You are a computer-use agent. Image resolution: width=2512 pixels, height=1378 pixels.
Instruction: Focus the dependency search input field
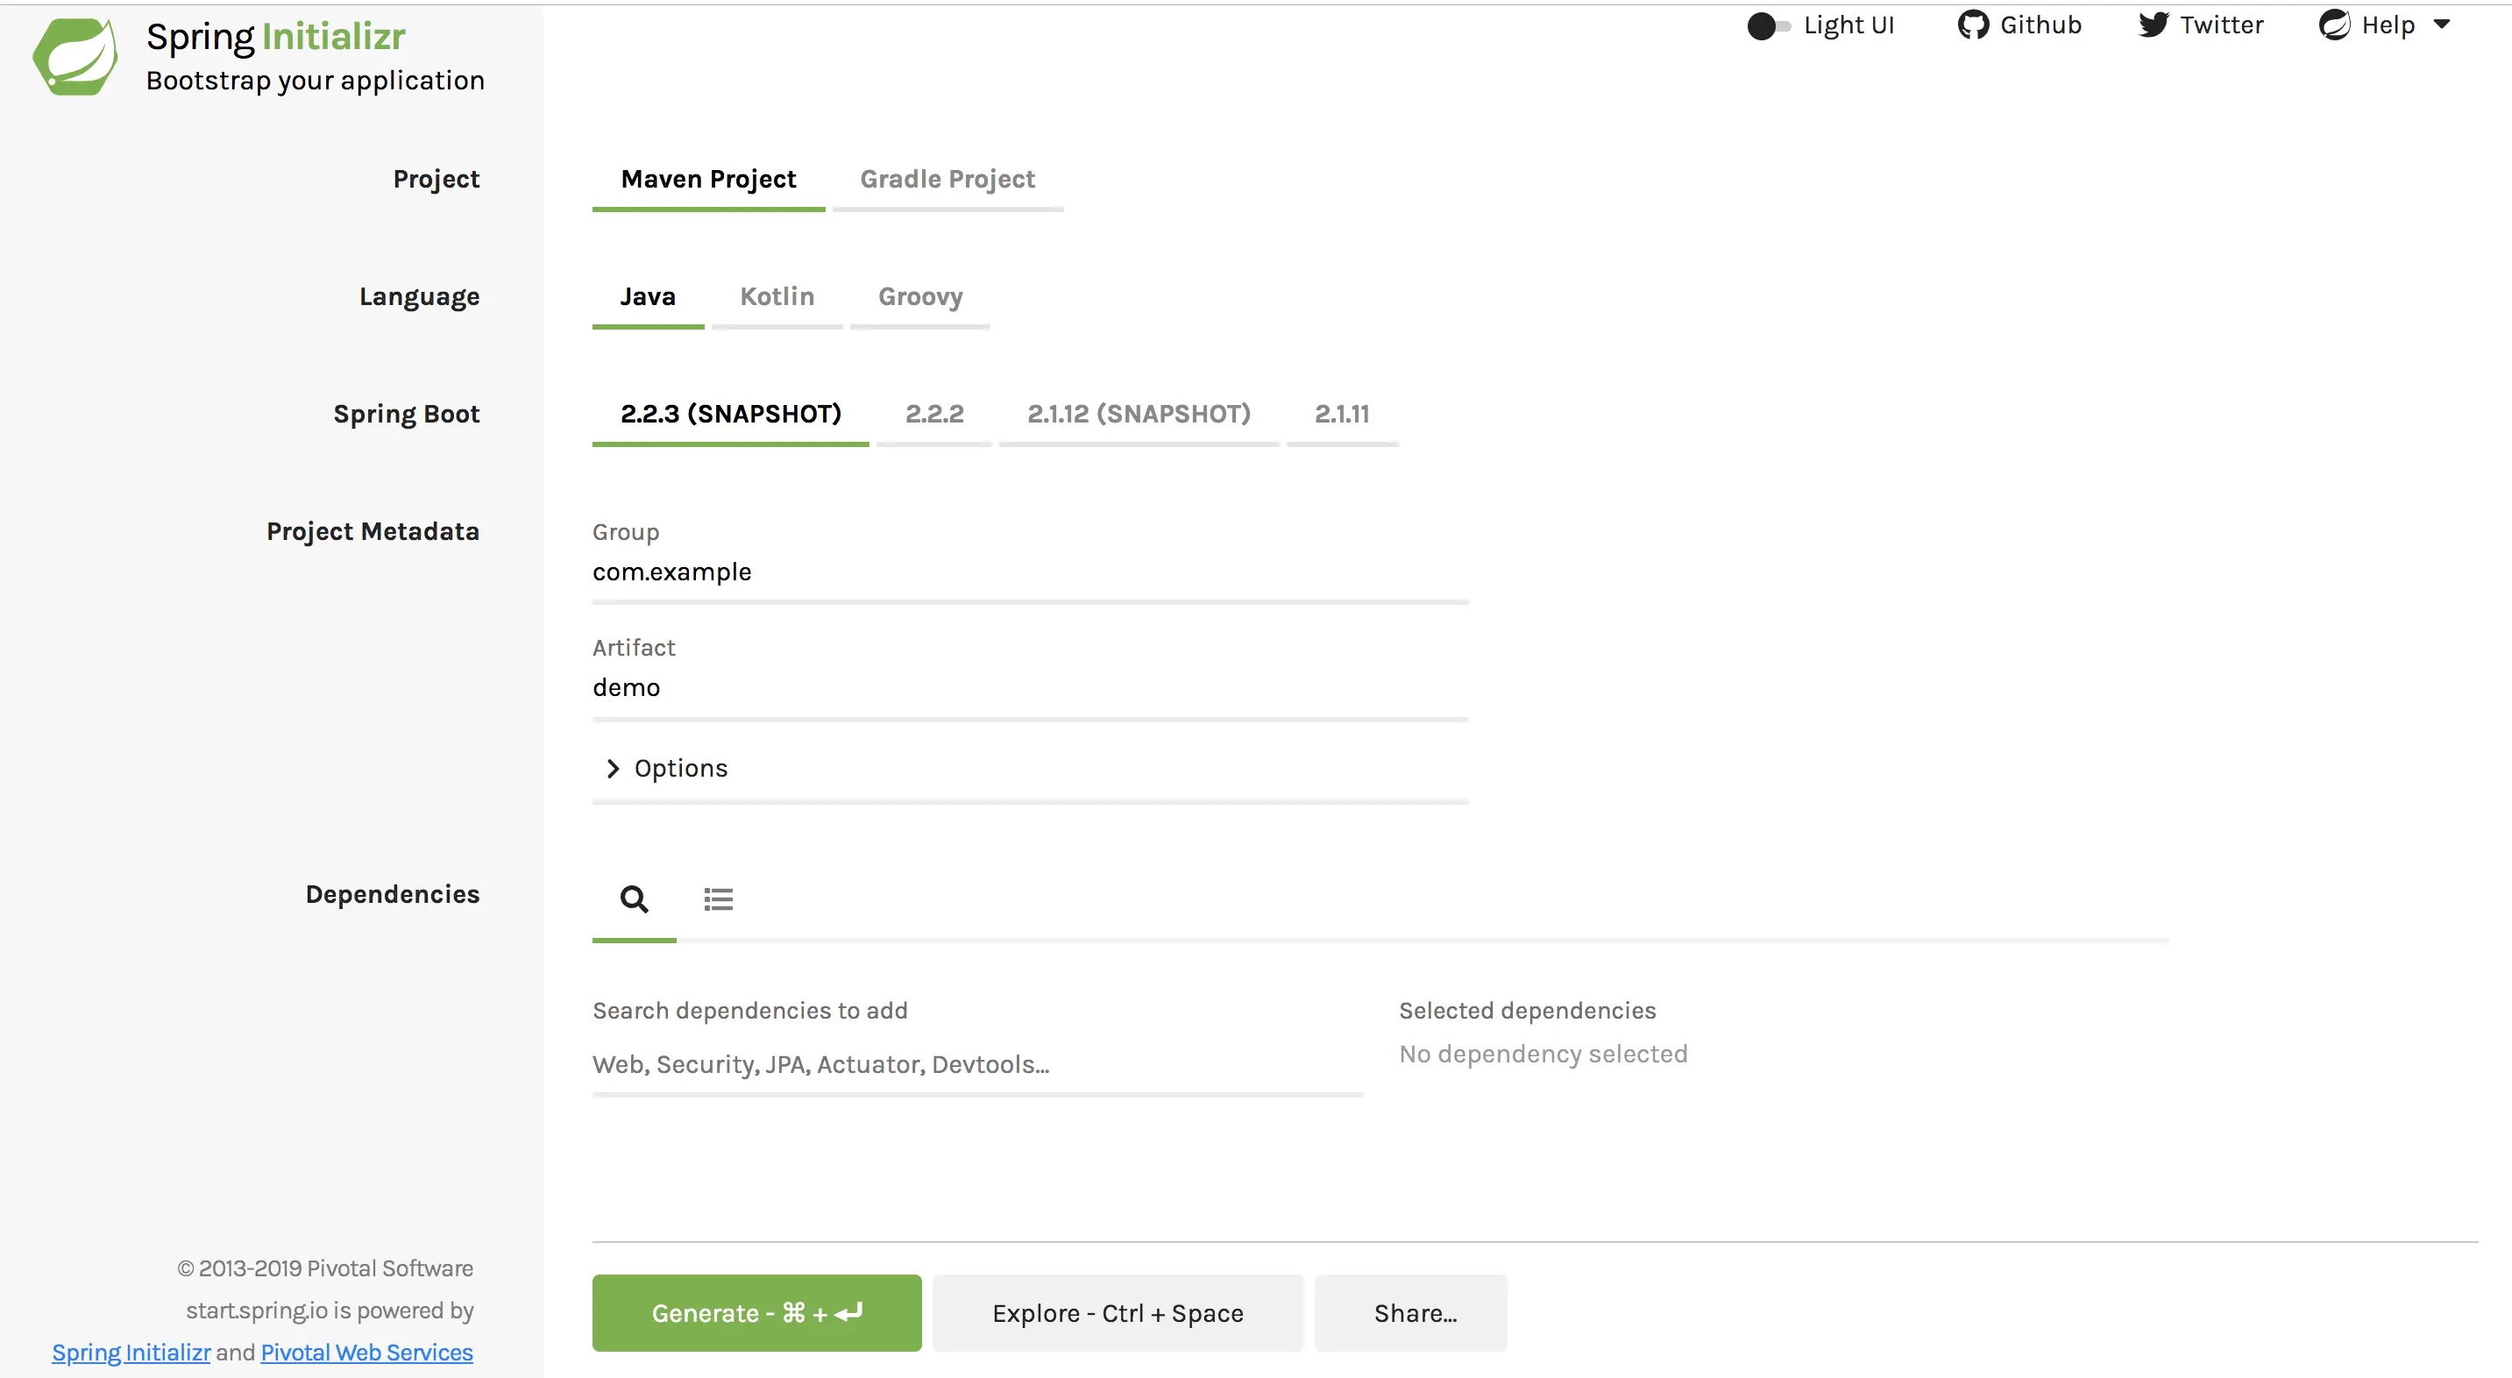[976, 1065]
